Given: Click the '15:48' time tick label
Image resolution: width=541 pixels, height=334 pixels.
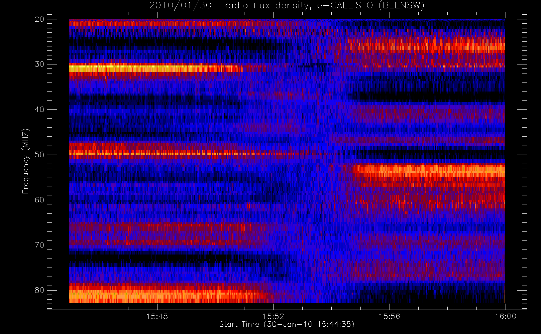Looking at the screenshot, I should (157, 316).
